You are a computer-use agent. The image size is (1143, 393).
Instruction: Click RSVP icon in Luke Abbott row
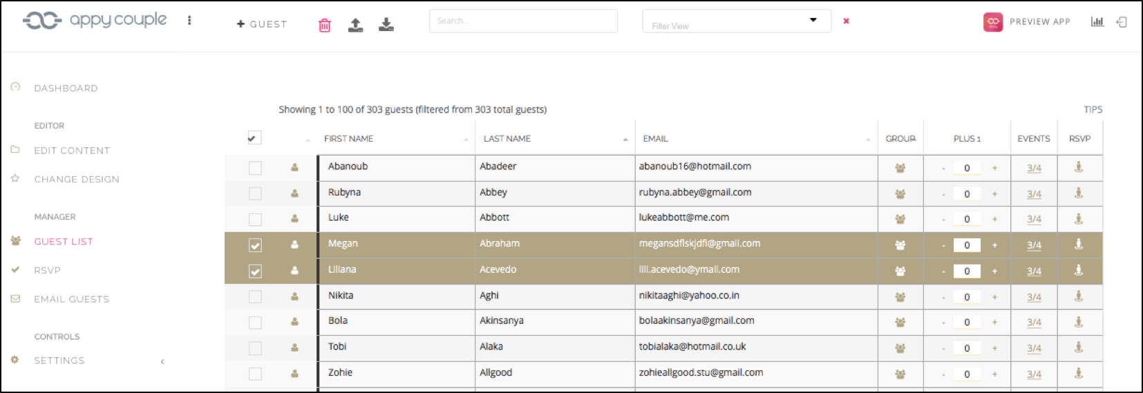point(1078,219)
